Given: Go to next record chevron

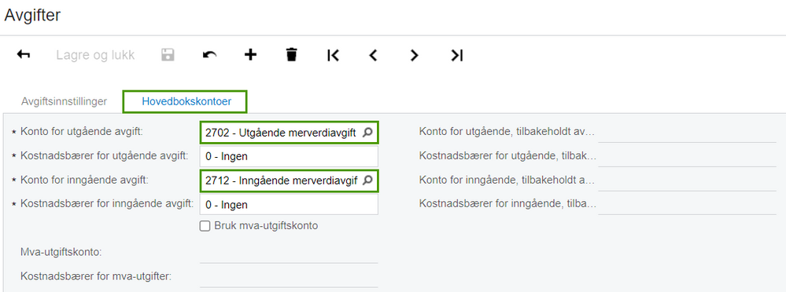Looking at the screenshot, I should (414, 55).
